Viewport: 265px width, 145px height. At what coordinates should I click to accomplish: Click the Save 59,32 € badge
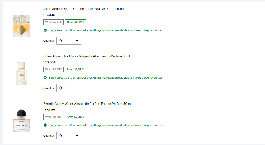(76, 22)
